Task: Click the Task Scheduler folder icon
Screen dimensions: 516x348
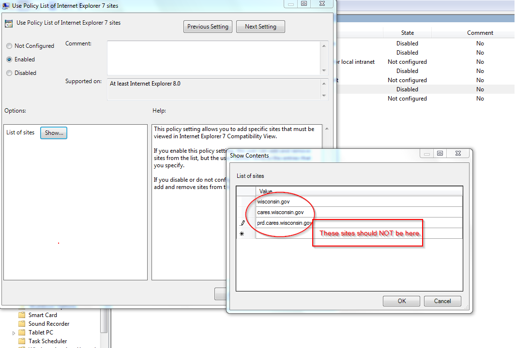Action: pos(22,341)
